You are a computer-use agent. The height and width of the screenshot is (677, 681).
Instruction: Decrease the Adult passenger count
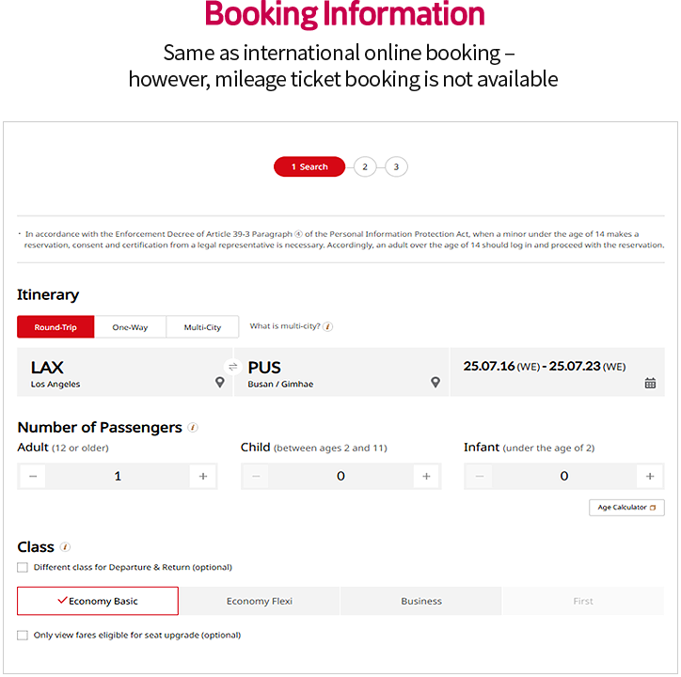click(33, 476)
